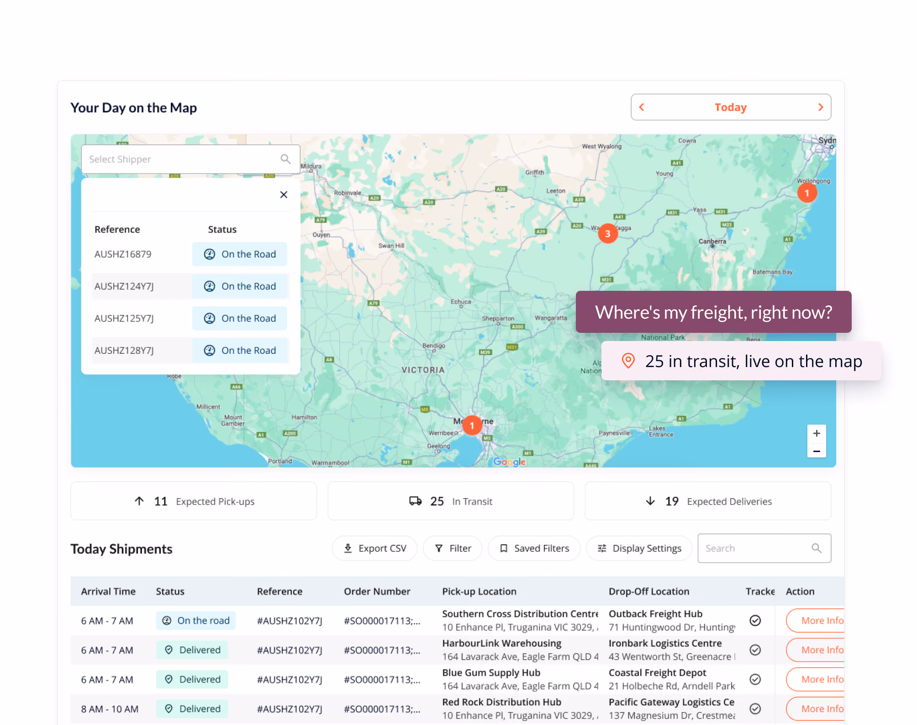This screenshot has width=917, height=725.
Task: Click tracked checkmark for Coastal Freight Depot row
Action: tap(755, 679)
